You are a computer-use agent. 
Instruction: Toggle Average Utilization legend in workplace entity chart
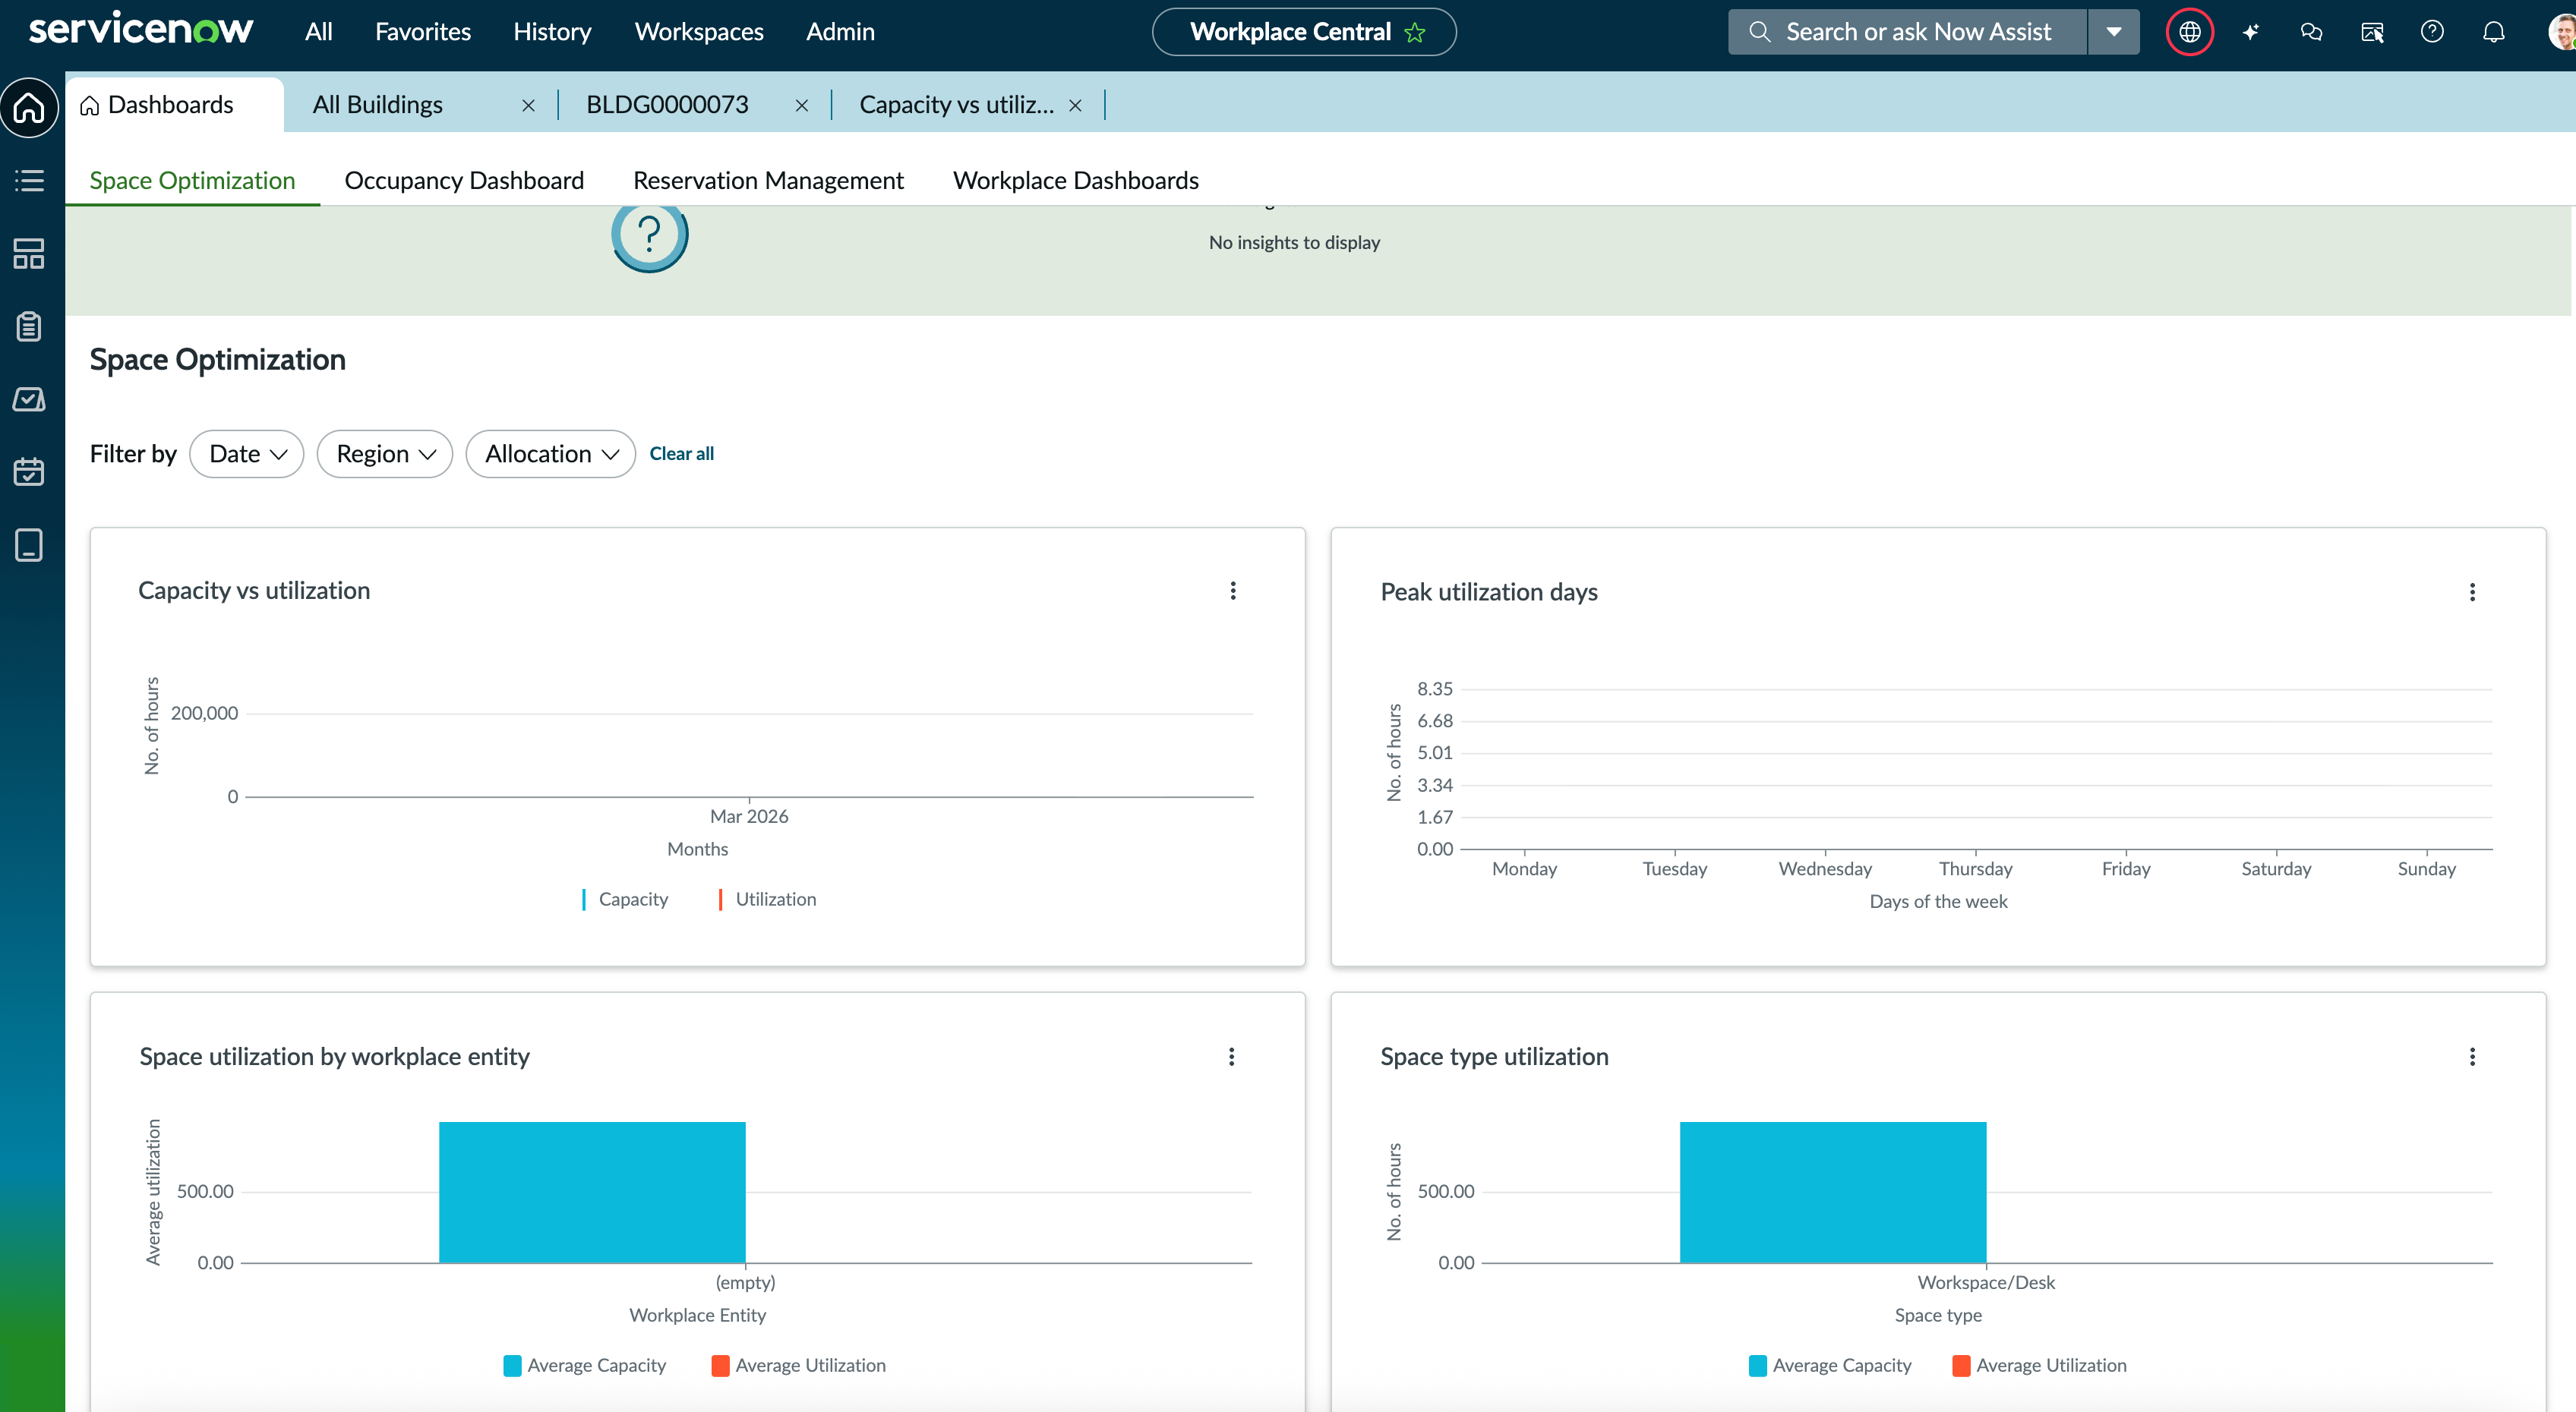pos(799,1365)
